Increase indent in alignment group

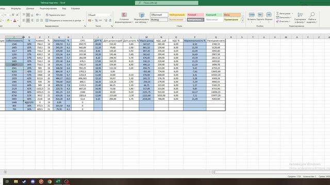point(41,21)
